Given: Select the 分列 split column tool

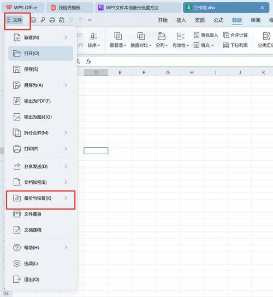Looking at the screenshot, I should (162, 40).
